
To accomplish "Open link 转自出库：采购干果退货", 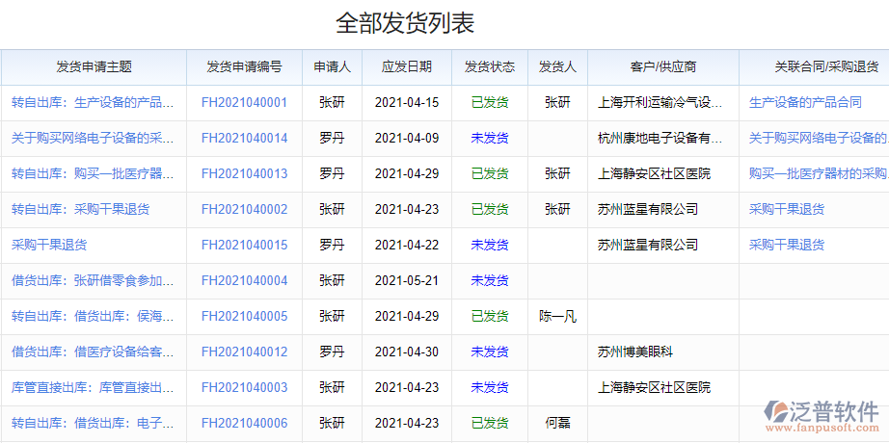I will (80, 210).
